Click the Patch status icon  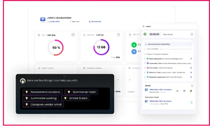[39, 68]
